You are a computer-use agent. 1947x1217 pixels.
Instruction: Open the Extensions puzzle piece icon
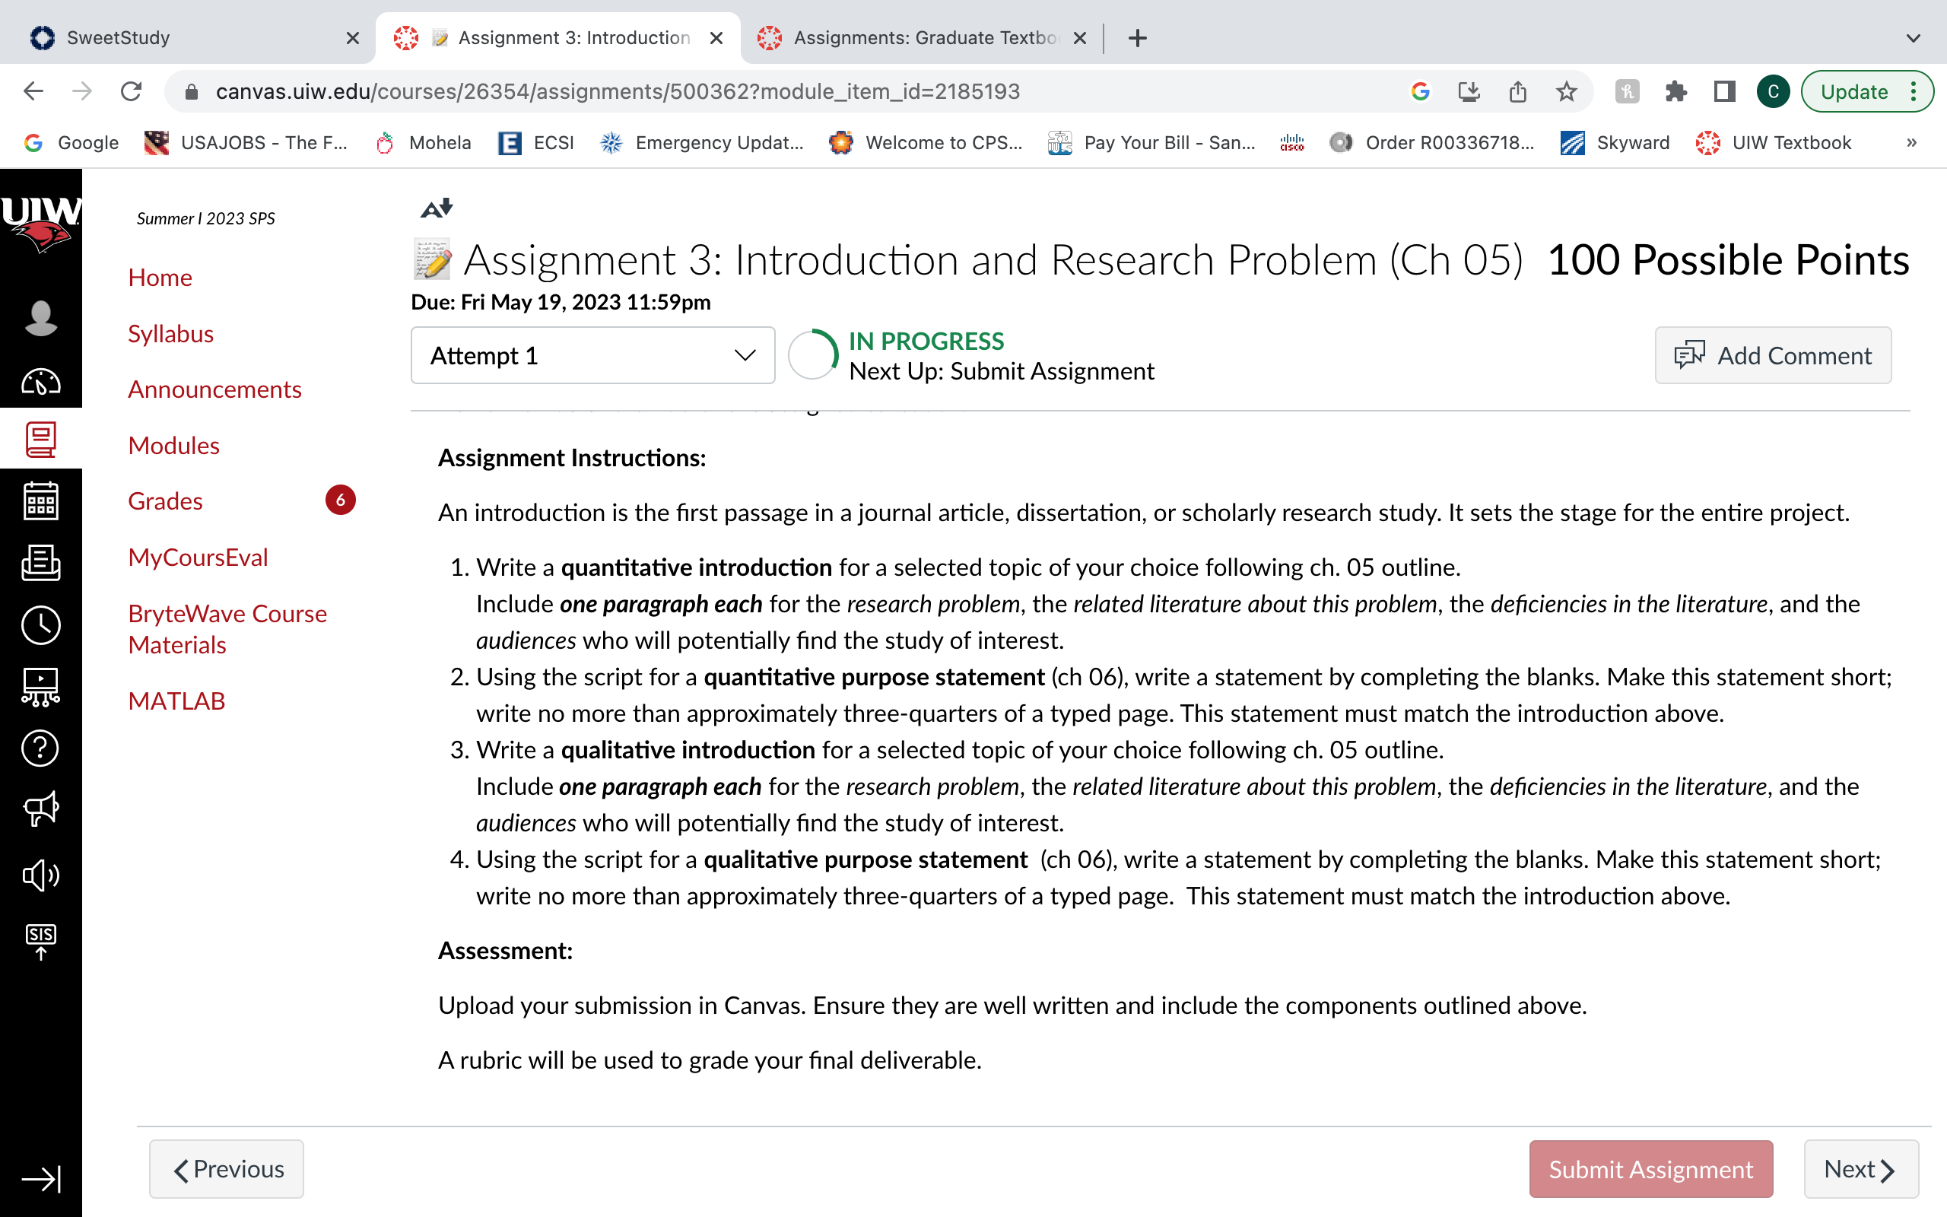[1676, 92]
